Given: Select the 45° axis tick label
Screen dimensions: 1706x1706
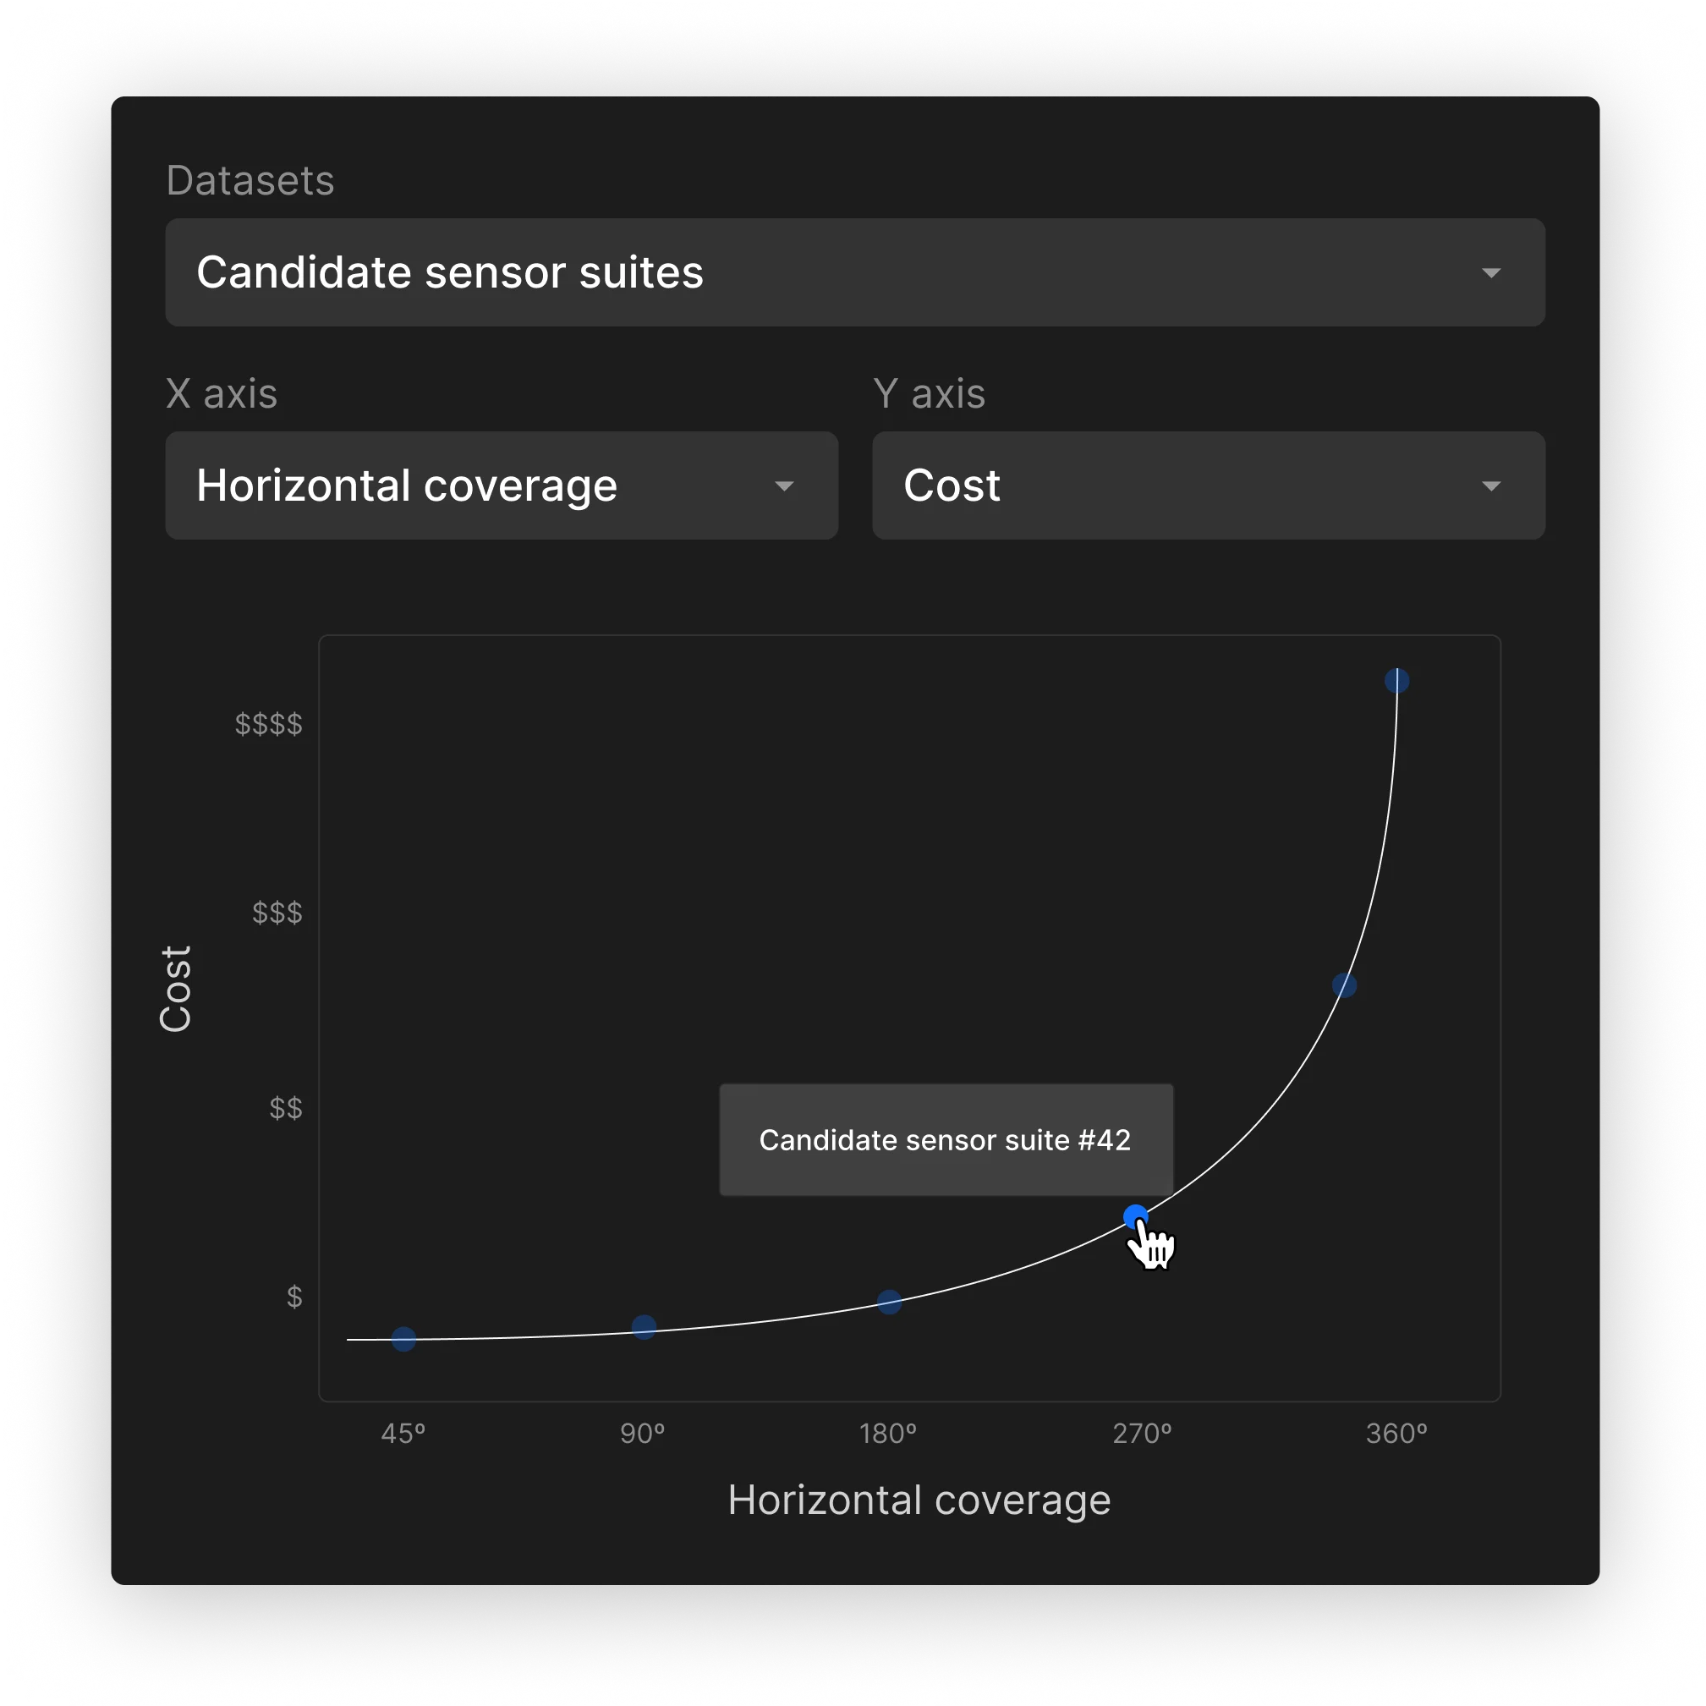Looking at the screenshot, I should (403, 1432).
